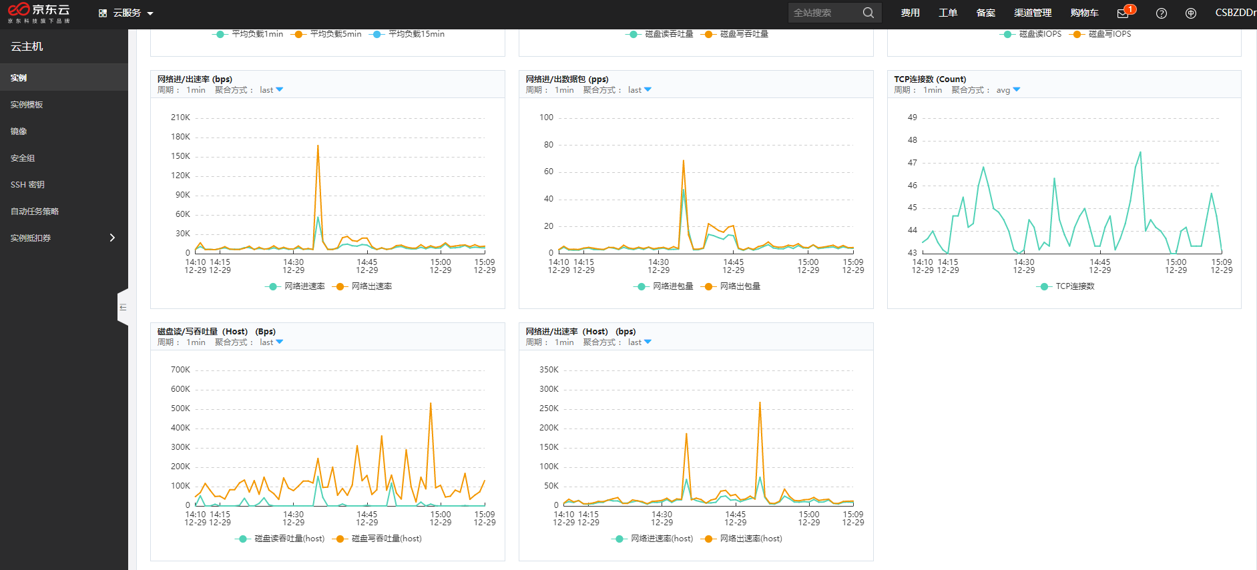Open the 备案 top link

pyautogui.click(x=985, y=13)
